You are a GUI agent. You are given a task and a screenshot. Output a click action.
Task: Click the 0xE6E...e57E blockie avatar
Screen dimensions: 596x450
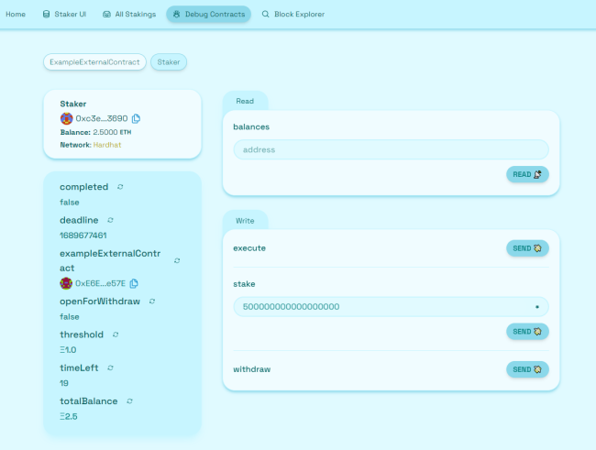(x=66, y=283)
